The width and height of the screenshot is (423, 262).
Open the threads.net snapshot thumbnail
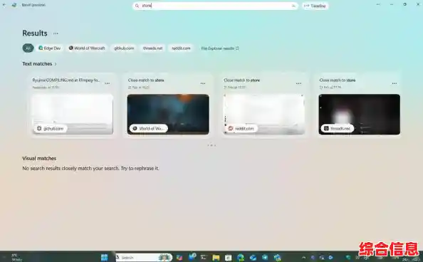pyautogui.click(x=360, y=114)
